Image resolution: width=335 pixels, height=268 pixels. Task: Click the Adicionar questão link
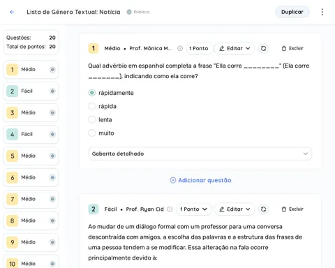(x=200, y=180)
